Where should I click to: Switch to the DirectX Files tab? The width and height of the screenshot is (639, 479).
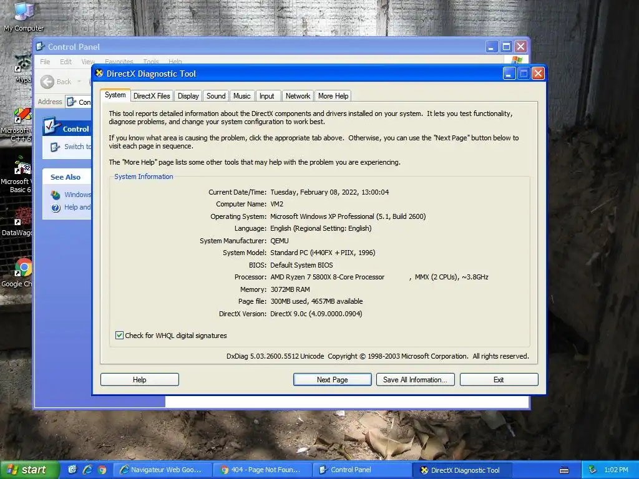[x=152, y=96]
